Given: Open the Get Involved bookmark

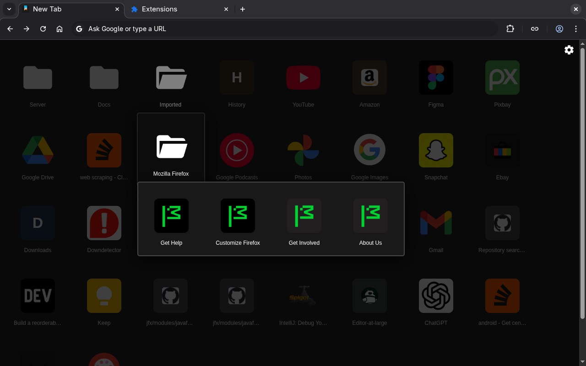Looking at the screenshot, I should point(304,222).
